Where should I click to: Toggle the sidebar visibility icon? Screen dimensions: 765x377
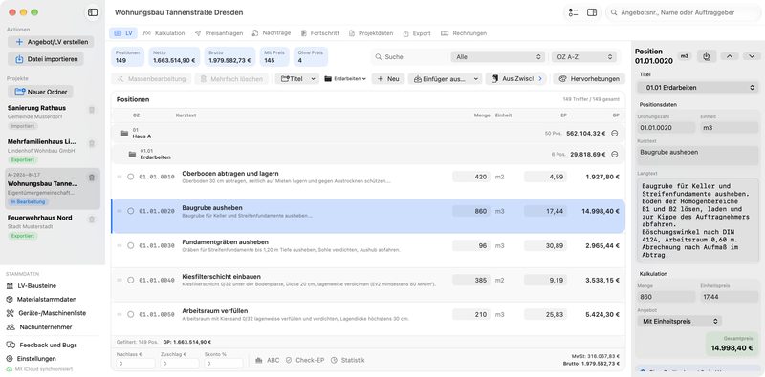coord(93,12)
